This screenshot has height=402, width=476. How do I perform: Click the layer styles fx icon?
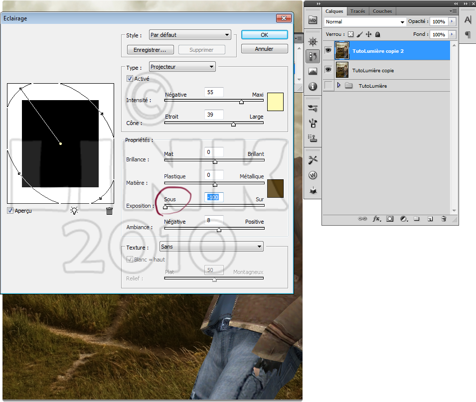pyautogui.click(x=377, y=219)
